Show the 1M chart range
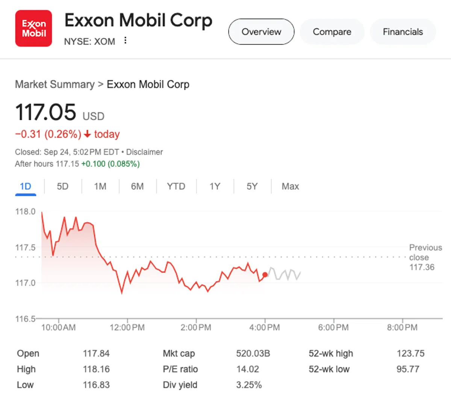Viewport: 451px width, 397px height. click(x=100, y=186)
